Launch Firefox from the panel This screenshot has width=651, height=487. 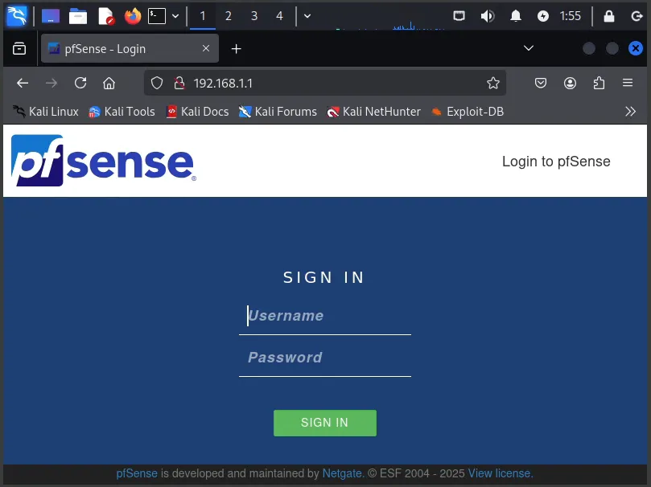tap(133, 16)
